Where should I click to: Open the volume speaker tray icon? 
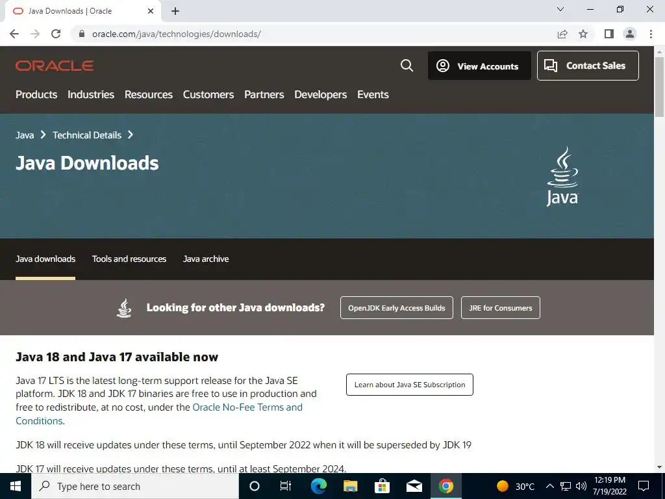click(581, 486)
